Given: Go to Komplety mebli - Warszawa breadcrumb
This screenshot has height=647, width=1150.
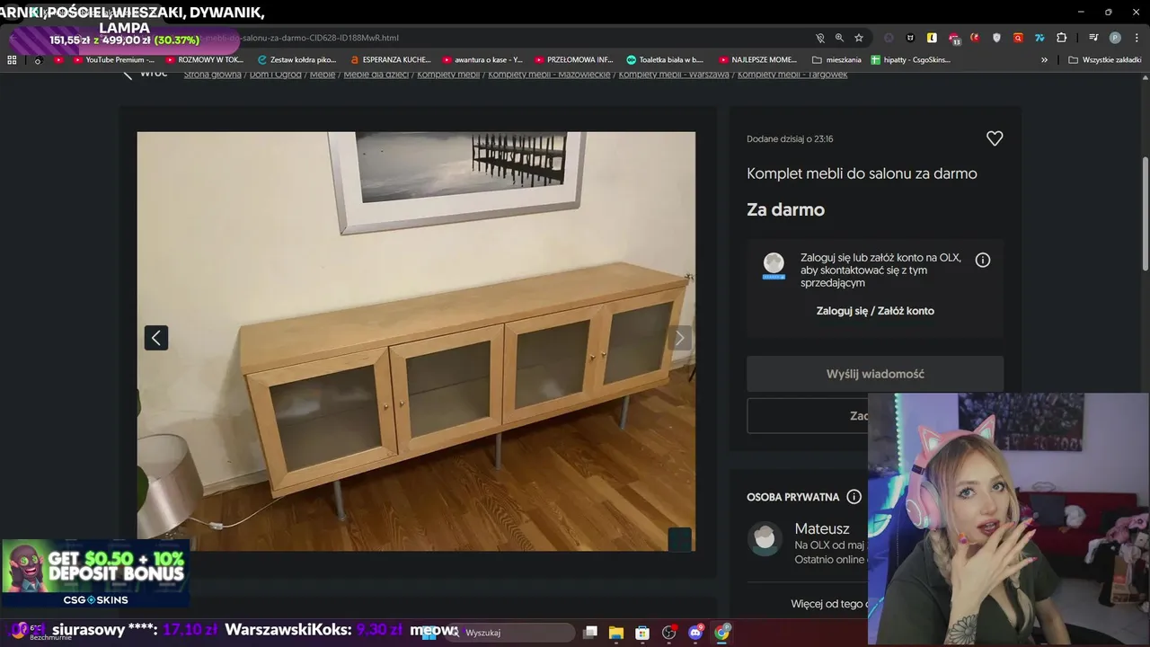Looking at the screenshot, I should click(674, 75).
